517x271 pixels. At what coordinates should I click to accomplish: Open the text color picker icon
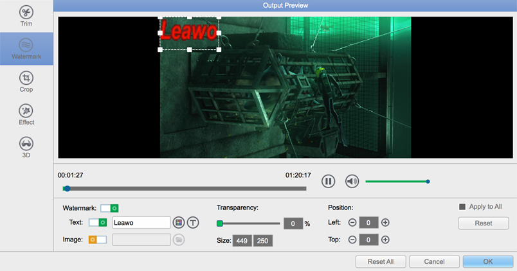click(179, 222)
